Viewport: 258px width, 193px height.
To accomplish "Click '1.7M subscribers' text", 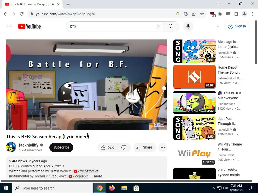I will (31, 150).
